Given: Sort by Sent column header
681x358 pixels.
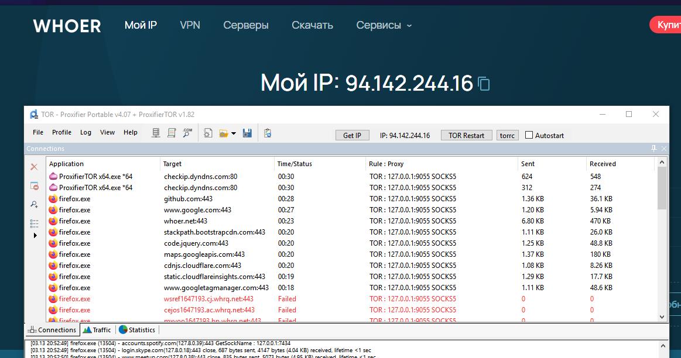Looking at the screenshot, I should [552, 164].
